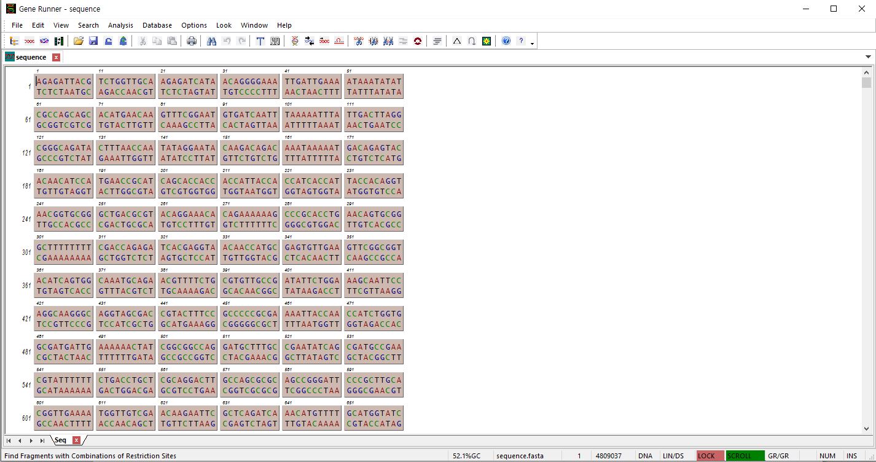The image size is (876, 462).
Task: Open the Analysis menu
Action: click(120, 25)
